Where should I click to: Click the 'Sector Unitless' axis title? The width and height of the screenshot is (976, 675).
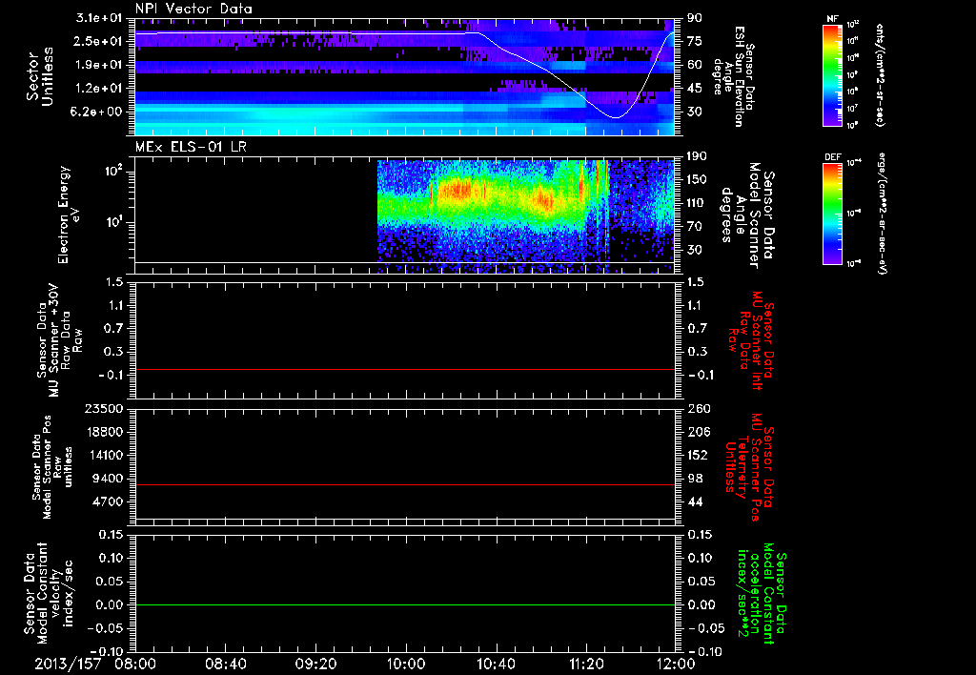[40, 76]
